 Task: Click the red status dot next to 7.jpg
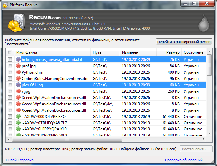point(18,91)
